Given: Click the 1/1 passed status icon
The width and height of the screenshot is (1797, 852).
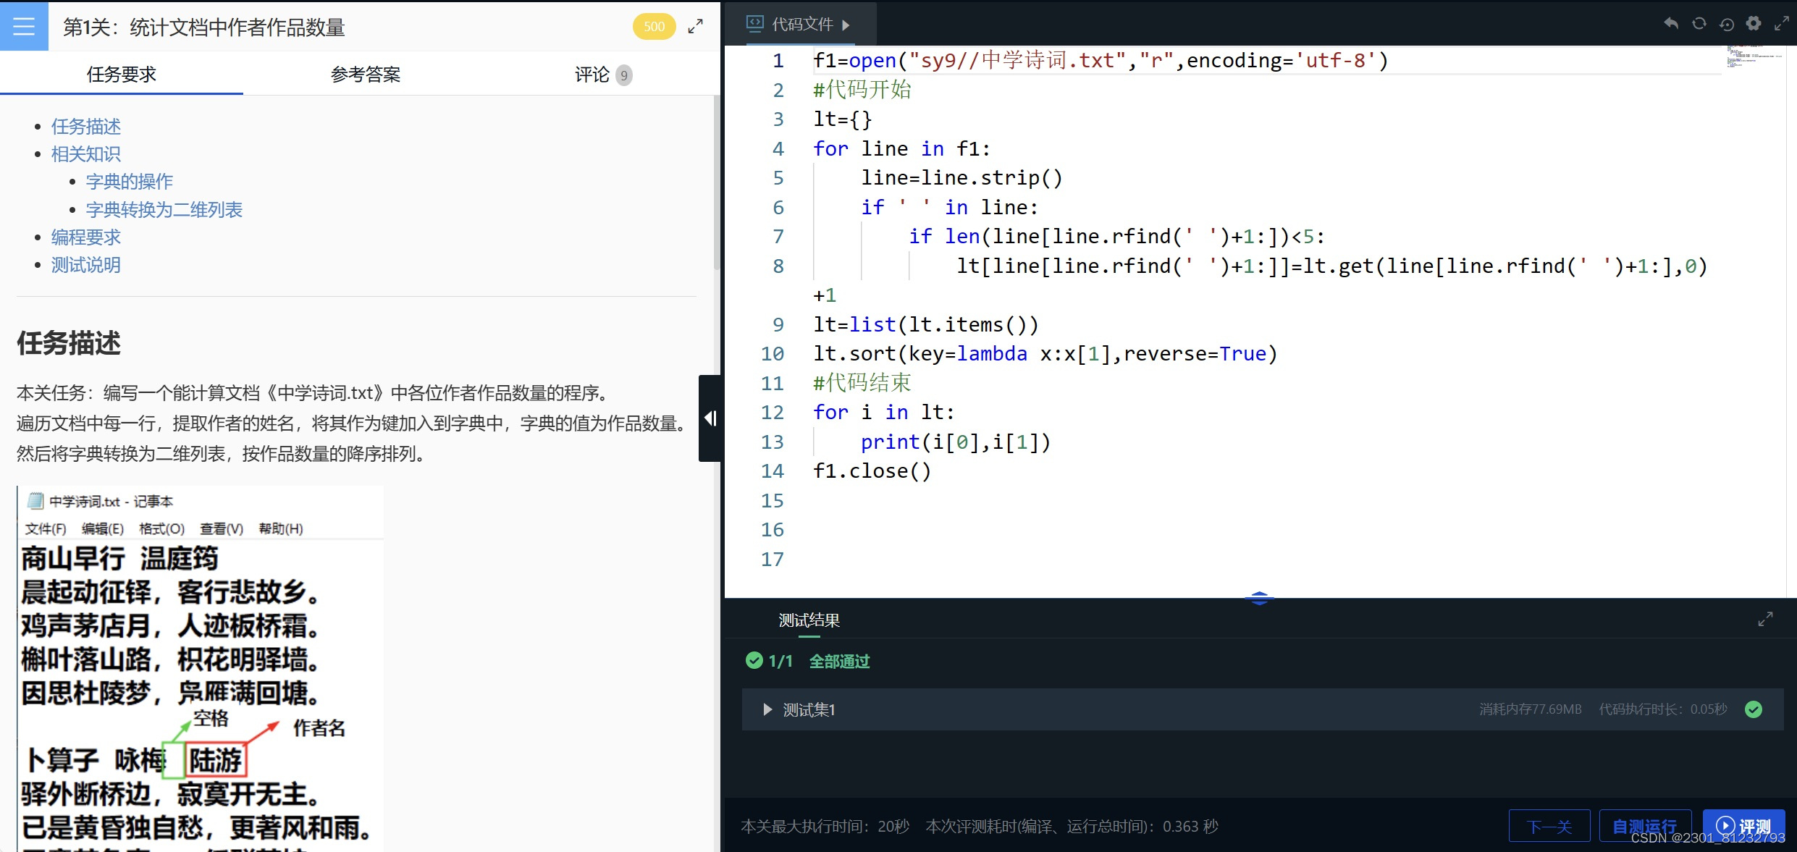Looking at the screenshot, I should point(754,660).
